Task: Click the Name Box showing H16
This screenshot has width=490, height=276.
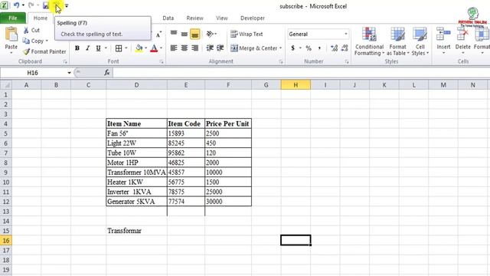Action: pos(32,73)
